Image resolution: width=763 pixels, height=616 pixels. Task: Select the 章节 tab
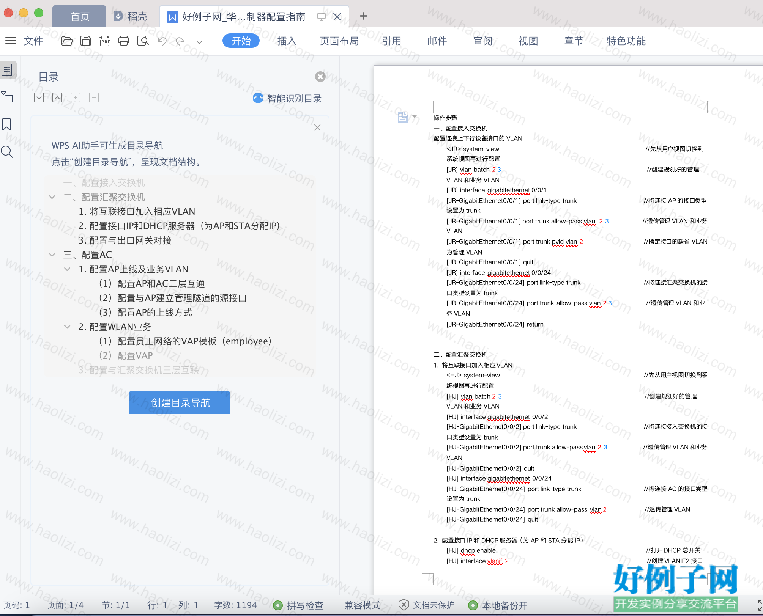574,41
